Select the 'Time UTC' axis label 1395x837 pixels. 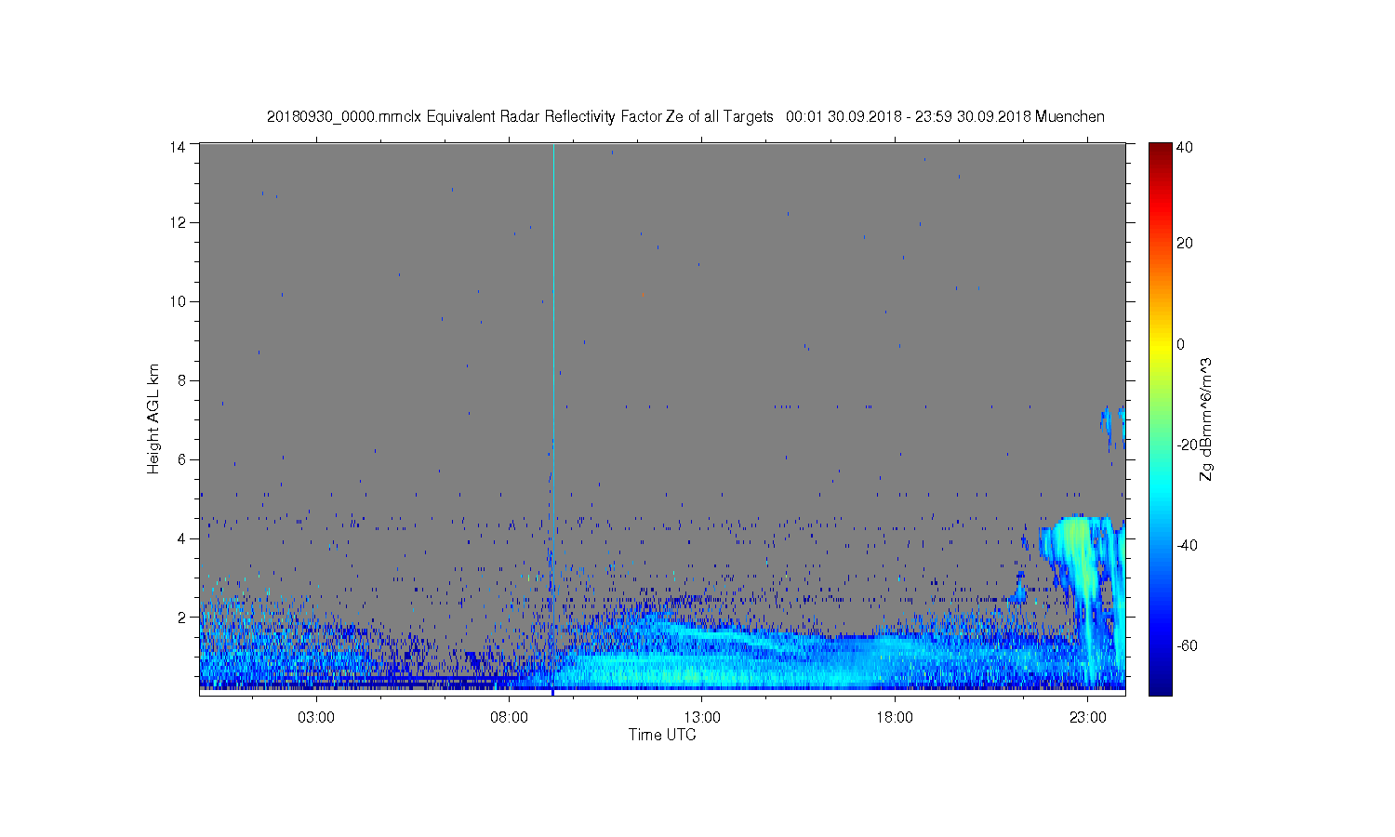(x=662, y=735)
